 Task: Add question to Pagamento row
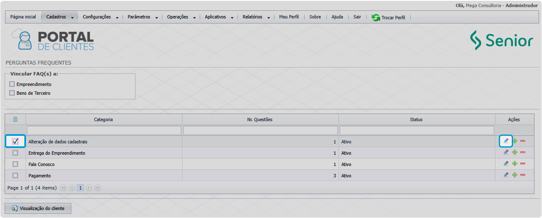[x=515, y=175]
